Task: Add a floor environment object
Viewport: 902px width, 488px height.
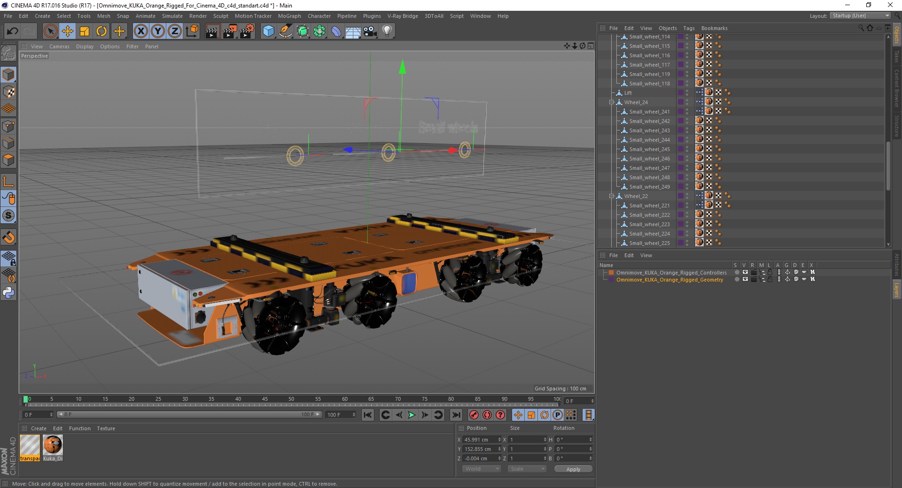Action: [x=353, y=31]
